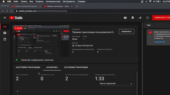The width and height of the screenshot is (170, 95).
Task: Open the stream settings gear icon
Action: pyautogui.click(x=147, y=18)
